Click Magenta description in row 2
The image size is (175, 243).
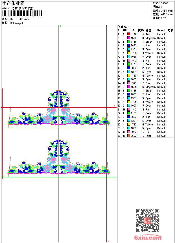click(x=150, y=38)
